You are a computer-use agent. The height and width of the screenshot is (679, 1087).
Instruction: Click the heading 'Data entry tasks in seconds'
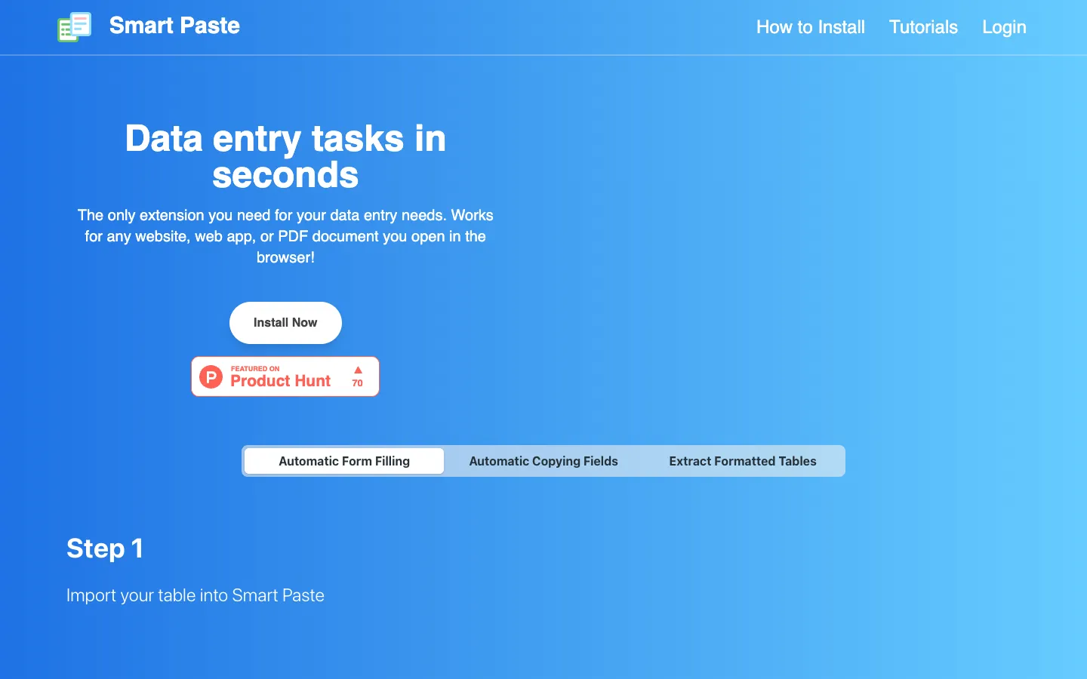tap(285, 157)
